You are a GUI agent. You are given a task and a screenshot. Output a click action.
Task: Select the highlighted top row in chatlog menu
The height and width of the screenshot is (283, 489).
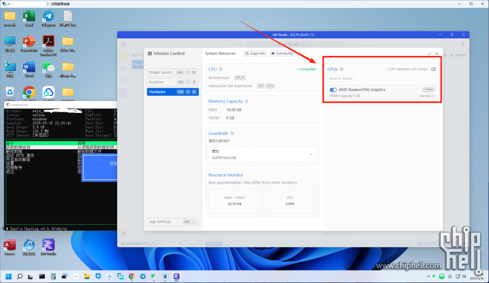click(x=61, y=143)
